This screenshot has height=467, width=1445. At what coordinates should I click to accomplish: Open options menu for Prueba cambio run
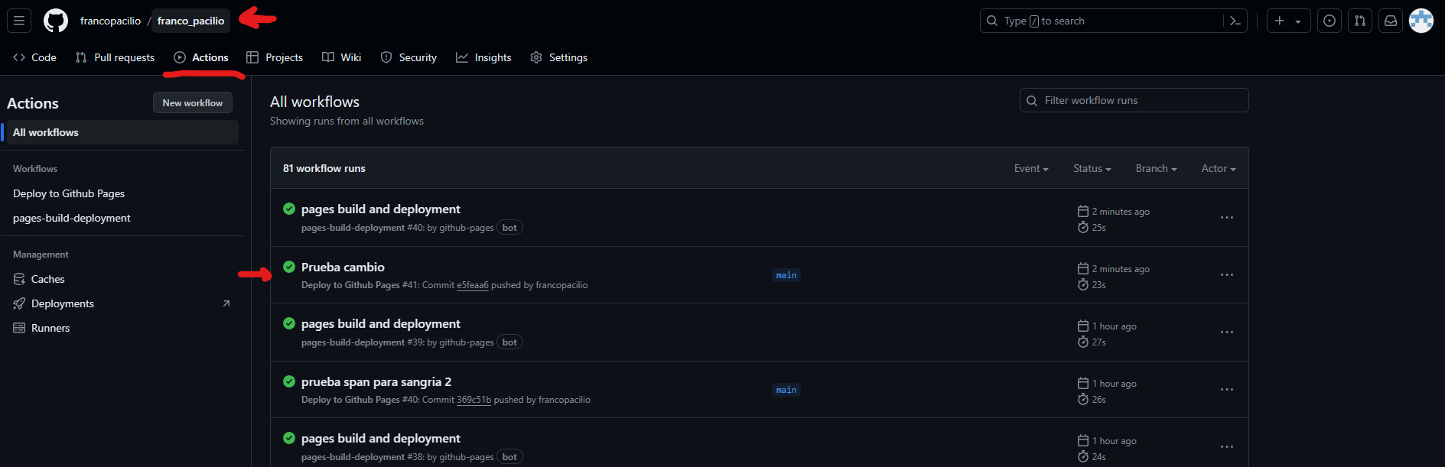click(x=1227, y=275)
